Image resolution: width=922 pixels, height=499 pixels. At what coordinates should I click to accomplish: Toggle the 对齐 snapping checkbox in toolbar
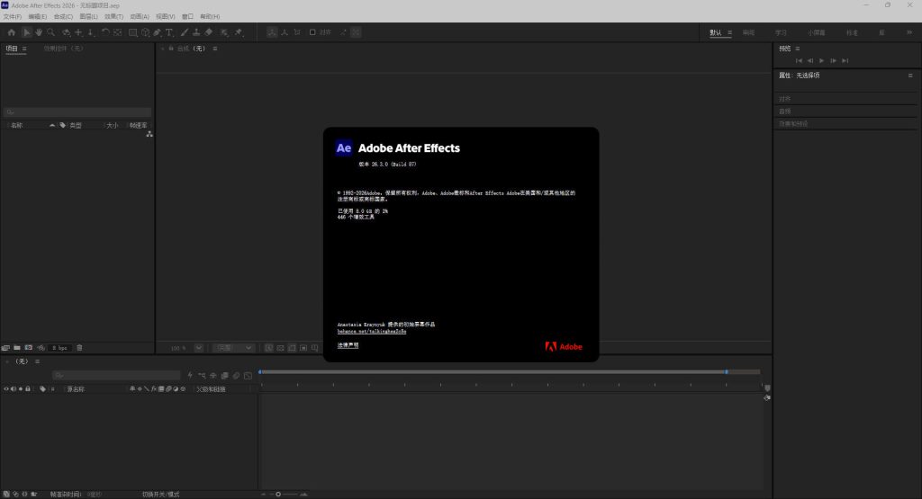pos(312,32)
